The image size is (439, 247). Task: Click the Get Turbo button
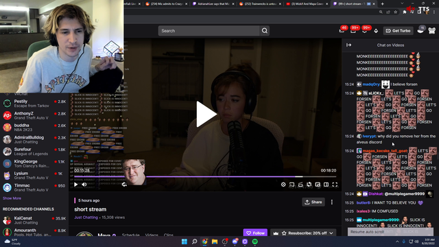coord(398,31)
